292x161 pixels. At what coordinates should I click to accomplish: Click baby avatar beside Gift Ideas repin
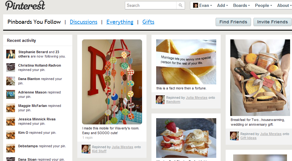coord(234,136)
